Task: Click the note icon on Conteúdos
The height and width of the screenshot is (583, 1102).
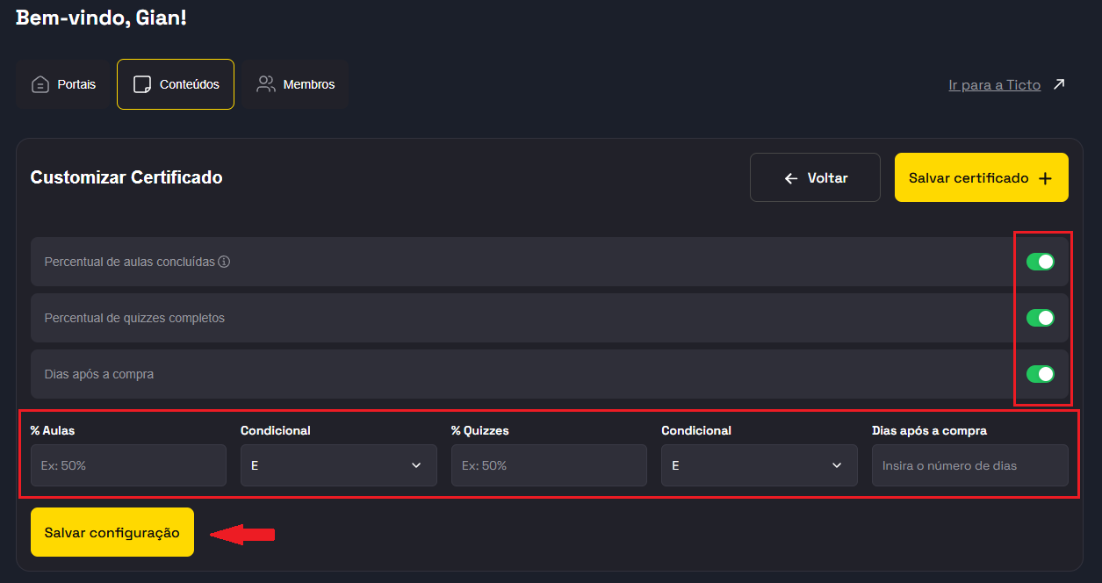Action: point(141,84)
